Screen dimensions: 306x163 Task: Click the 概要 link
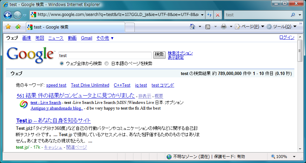[159, 96]
